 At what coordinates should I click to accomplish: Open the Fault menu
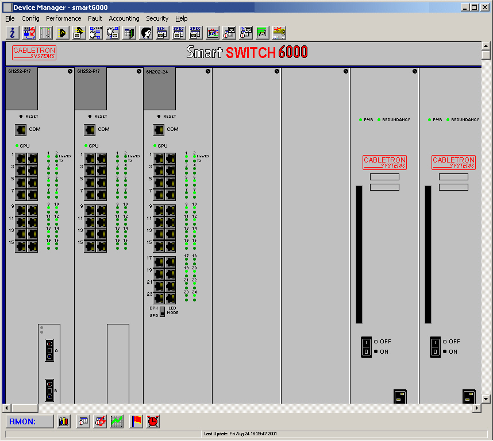click(95, 18)
